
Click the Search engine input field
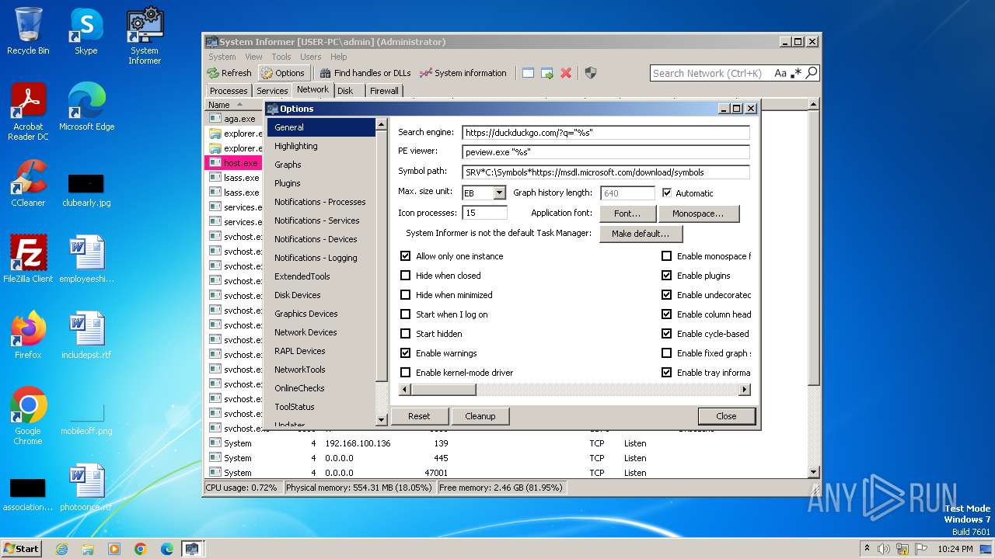pyautogui.click(x=606, y=133)
